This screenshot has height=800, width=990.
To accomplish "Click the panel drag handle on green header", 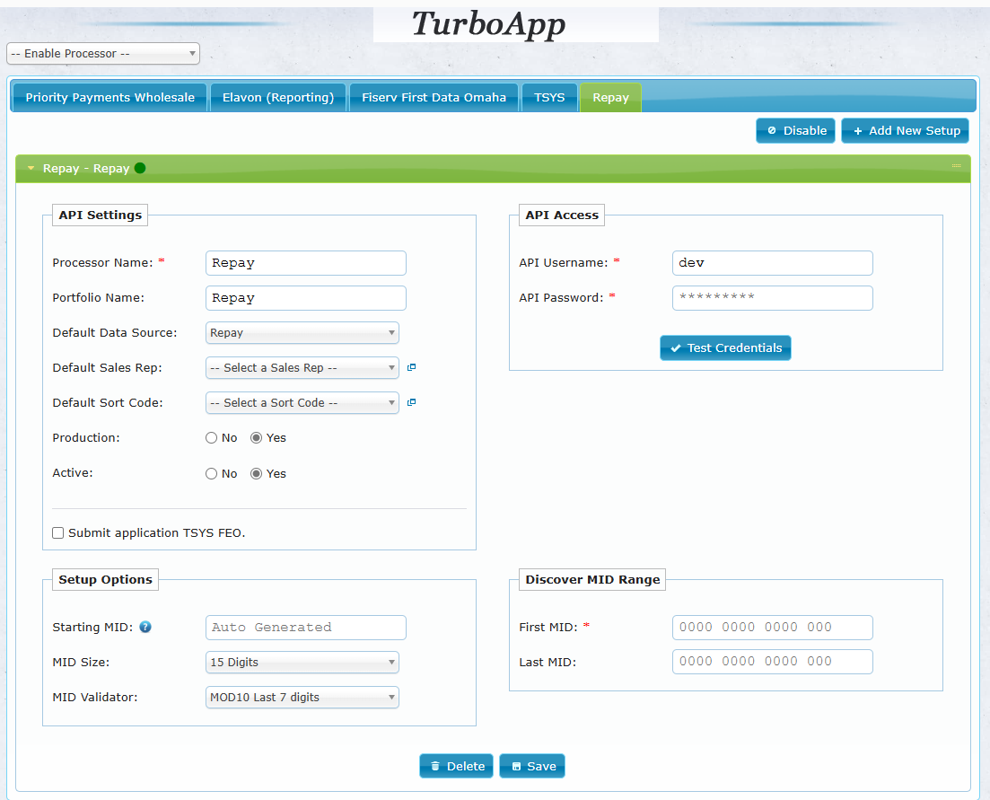I will (x=956, y=165).
